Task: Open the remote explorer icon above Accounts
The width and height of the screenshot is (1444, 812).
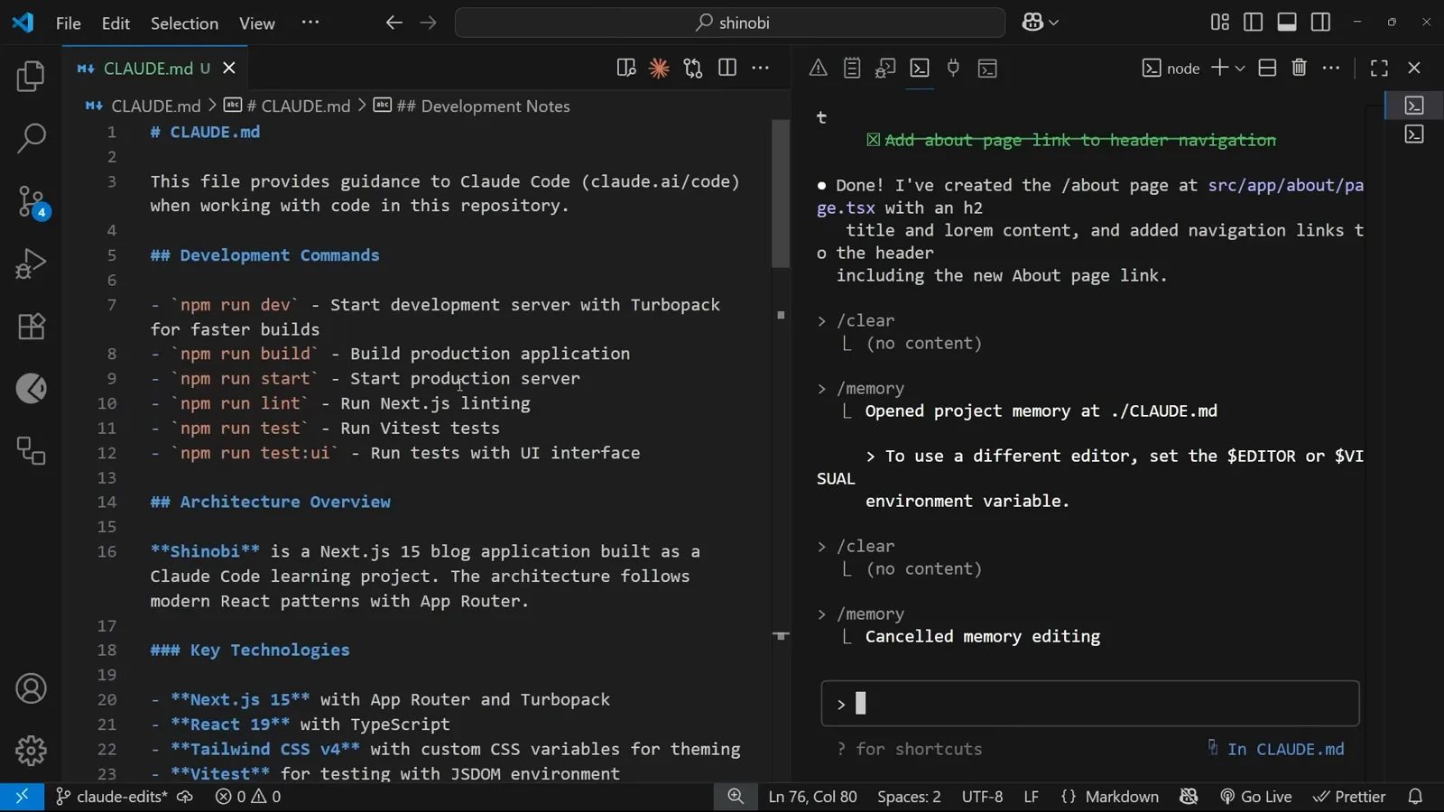Action: click(31, 450)
